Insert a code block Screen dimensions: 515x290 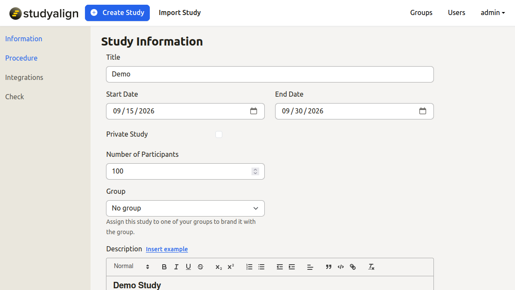pos(341,267)
